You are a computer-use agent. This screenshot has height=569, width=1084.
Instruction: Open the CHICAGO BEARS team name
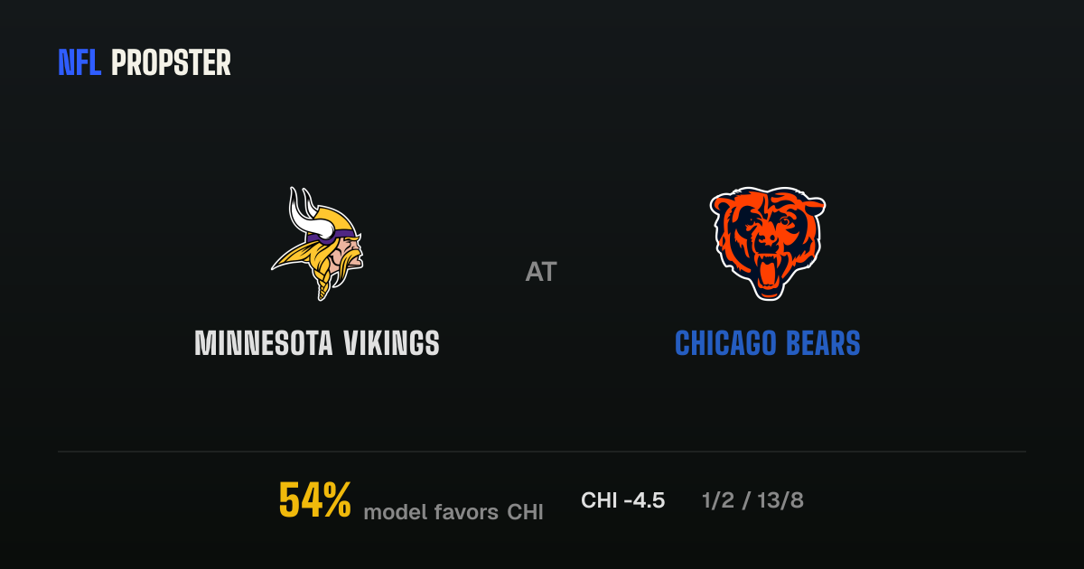pyautogui.click(x=768, y=343)
